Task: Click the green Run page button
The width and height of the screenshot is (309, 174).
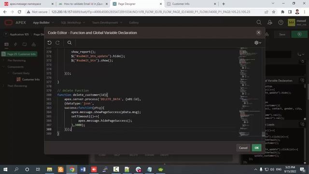Action: [x=299, y=34]
